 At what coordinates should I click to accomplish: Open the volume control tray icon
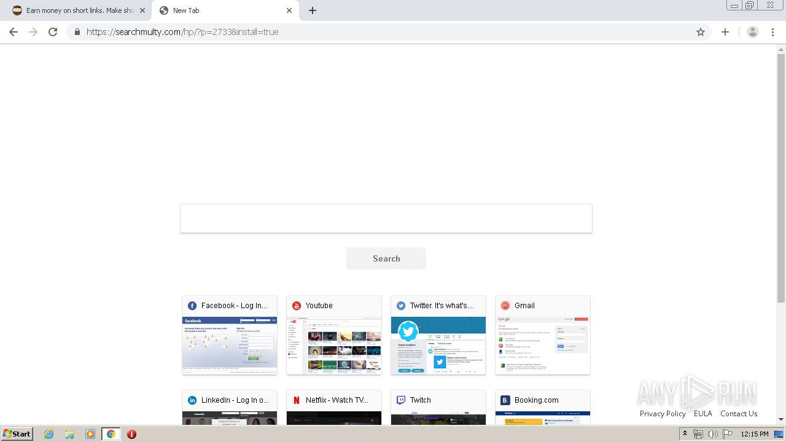coord(713,434)
